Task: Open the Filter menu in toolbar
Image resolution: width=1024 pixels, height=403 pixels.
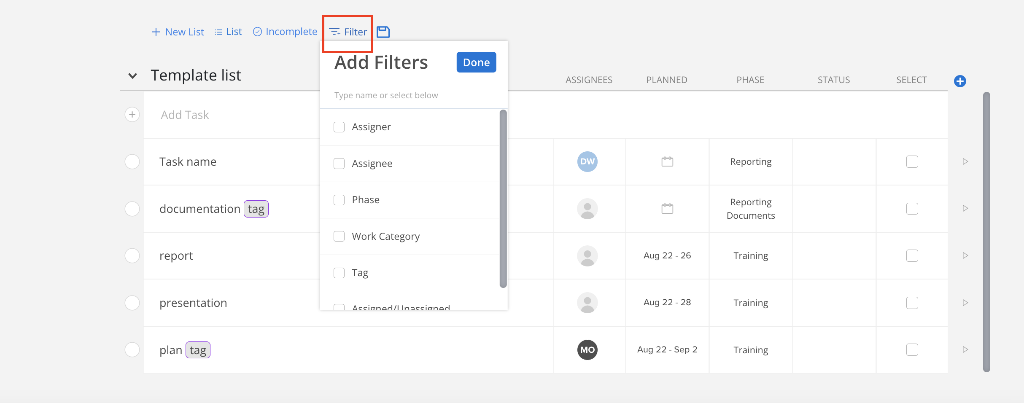Action: point(348,32)
